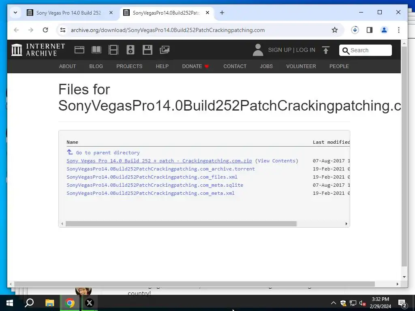Open the notification center
415x311 pixels.
coord(402,303)
